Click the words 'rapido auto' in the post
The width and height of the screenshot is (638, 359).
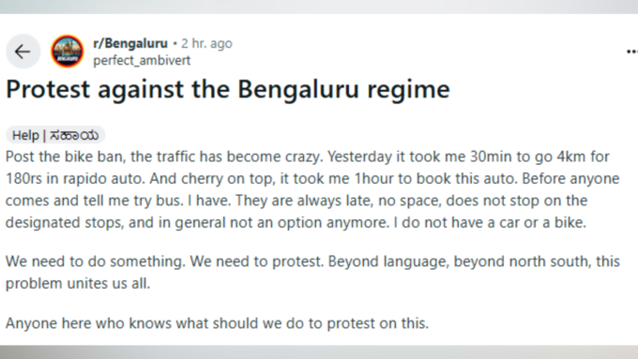pos(100,178)
